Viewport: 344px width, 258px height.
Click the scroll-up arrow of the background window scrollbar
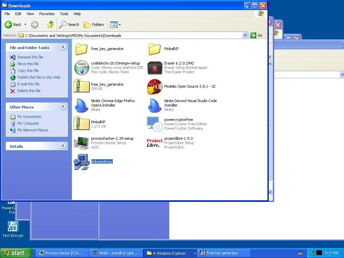click(270, 64)
